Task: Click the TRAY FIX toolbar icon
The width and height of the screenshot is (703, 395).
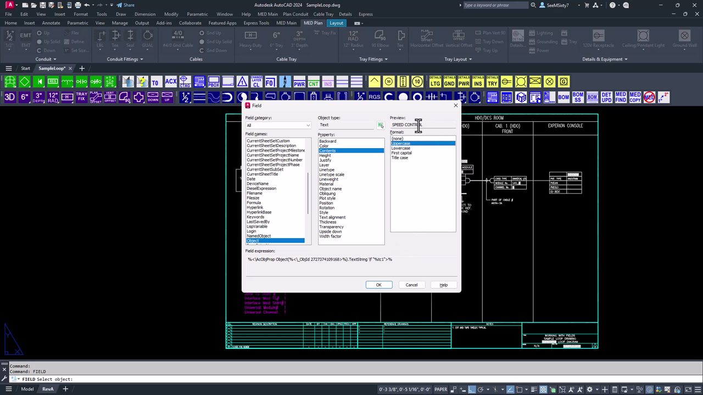Action: coord(81,97)
